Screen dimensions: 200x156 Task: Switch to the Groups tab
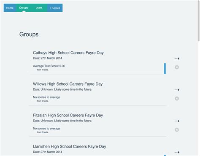point(24,8)
